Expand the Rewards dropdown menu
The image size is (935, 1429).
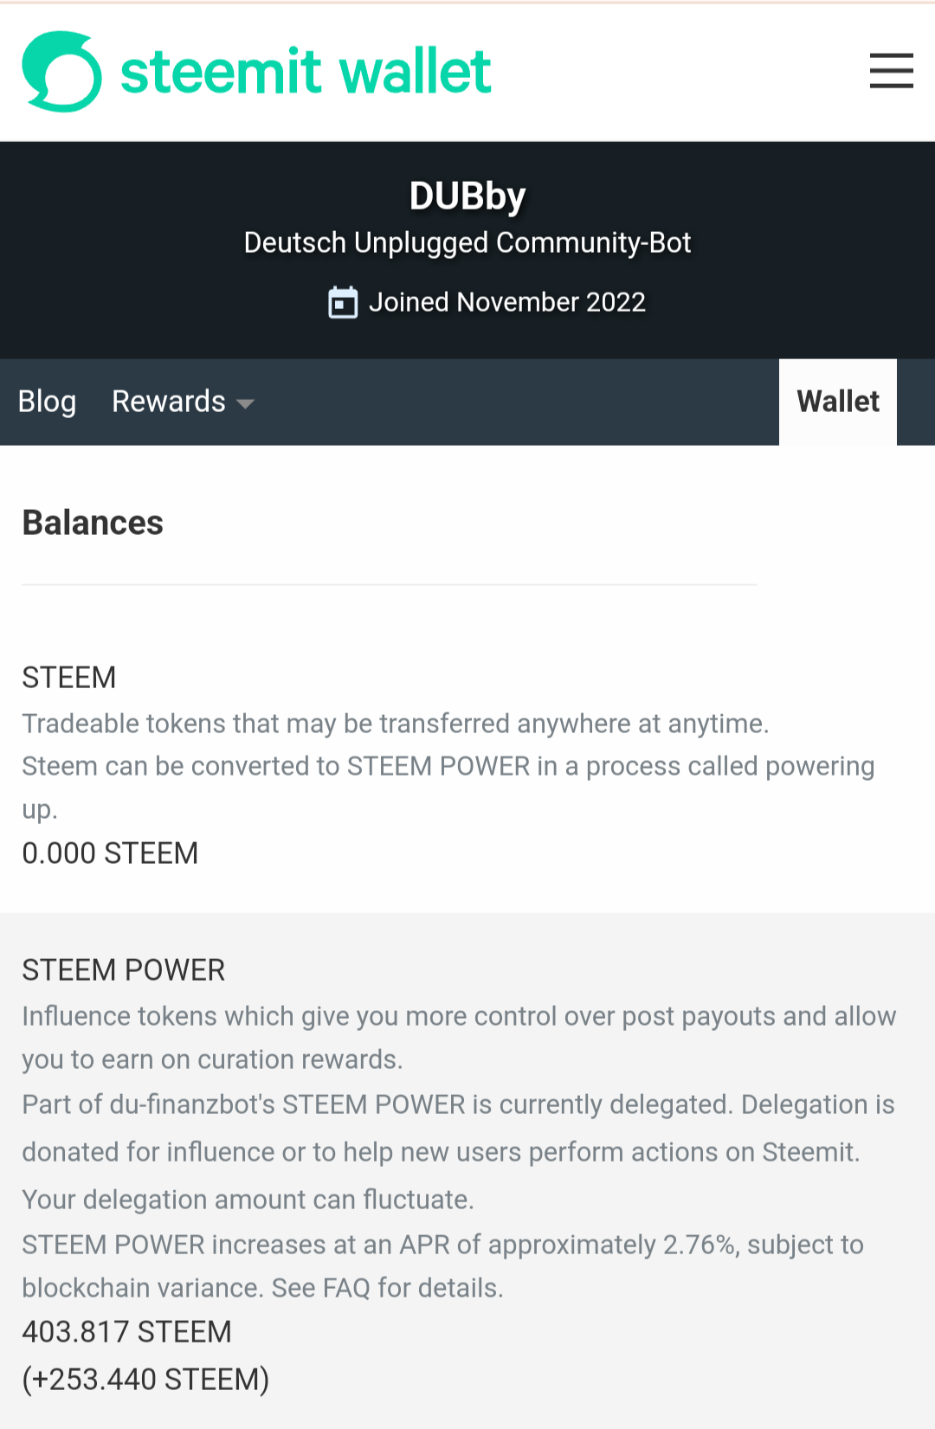click(169, 402)
